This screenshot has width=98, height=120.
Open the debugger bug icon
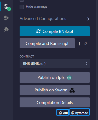pos(6,29)
